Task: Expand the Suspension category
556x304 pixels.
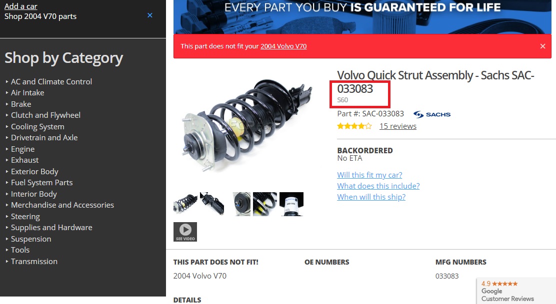Action: point(31,239)
